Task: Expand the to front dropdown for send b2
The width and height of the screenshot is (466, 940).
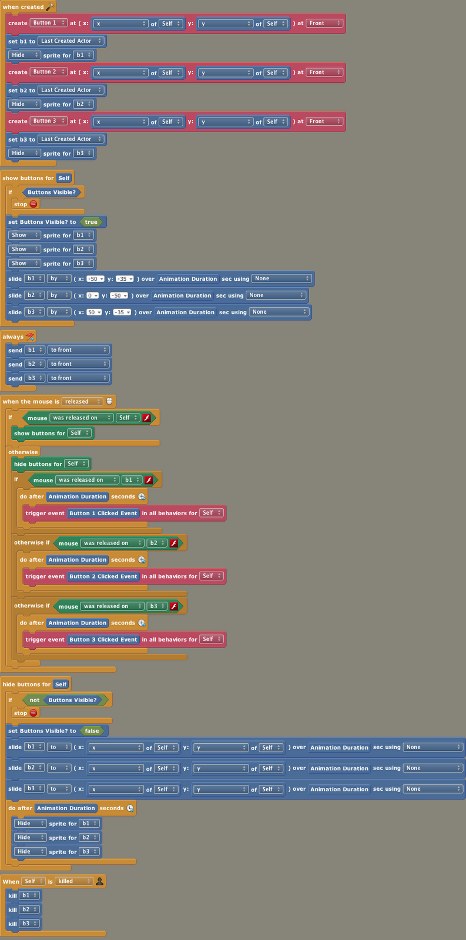Action: (79, 364)
